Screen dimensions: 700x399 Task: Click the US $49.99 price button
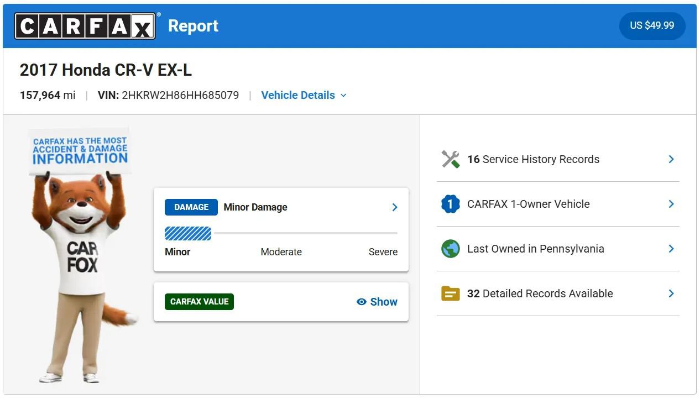[x=652, y=25]
